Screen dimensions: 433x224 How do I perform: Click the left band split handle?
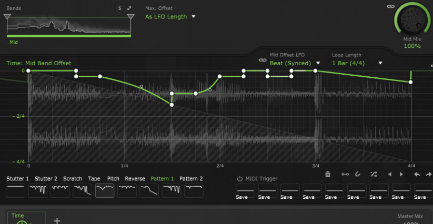click(x=7, y=17)
